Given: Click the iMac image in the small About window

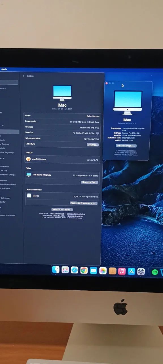Looking at the screenshot, I should click(128, 103).
